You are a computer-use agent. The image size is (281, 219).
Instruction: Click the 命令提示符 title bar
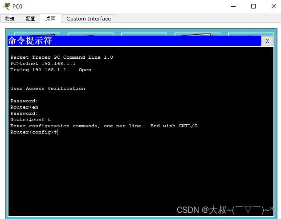pyautogui.click(x=134, y=41)
